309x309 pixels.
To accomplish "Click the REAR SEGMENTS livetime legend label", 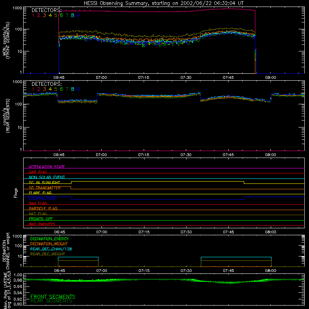I will (51, 301).
